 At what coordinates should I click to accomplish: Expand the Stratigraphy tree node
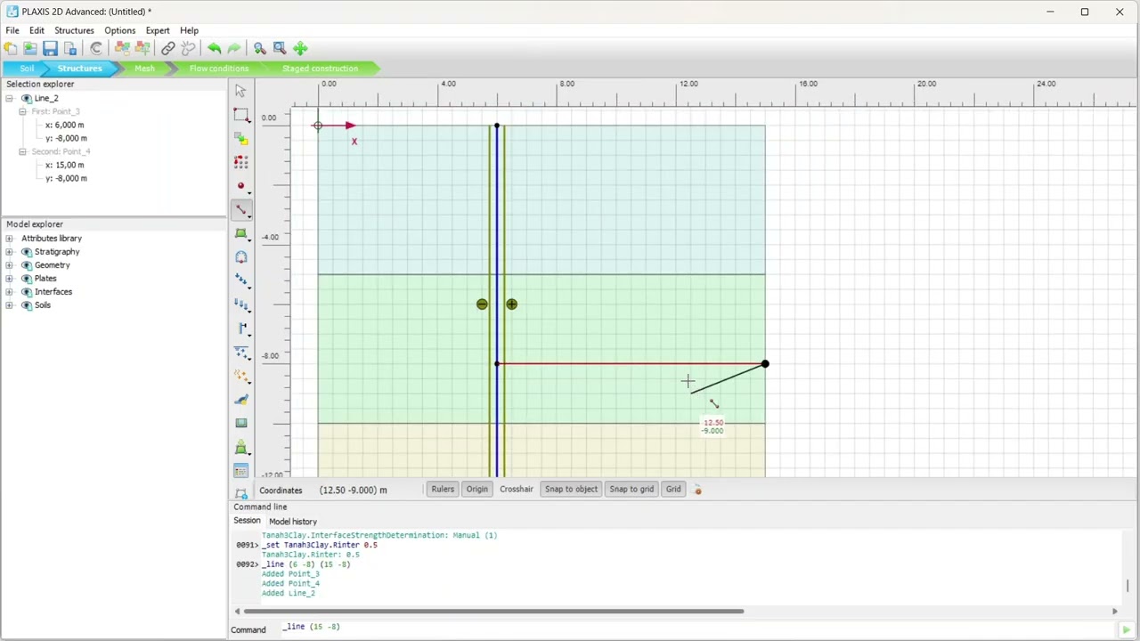pos(9,252)
